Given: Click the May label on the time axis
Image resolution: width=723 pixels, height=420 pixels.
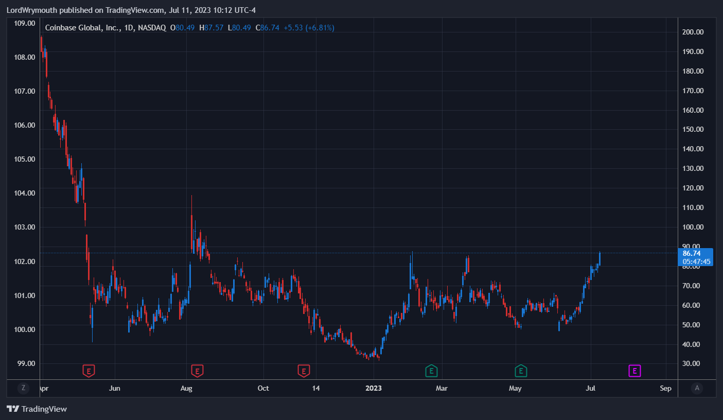Looking at the screenshot, I should point(515,388).
